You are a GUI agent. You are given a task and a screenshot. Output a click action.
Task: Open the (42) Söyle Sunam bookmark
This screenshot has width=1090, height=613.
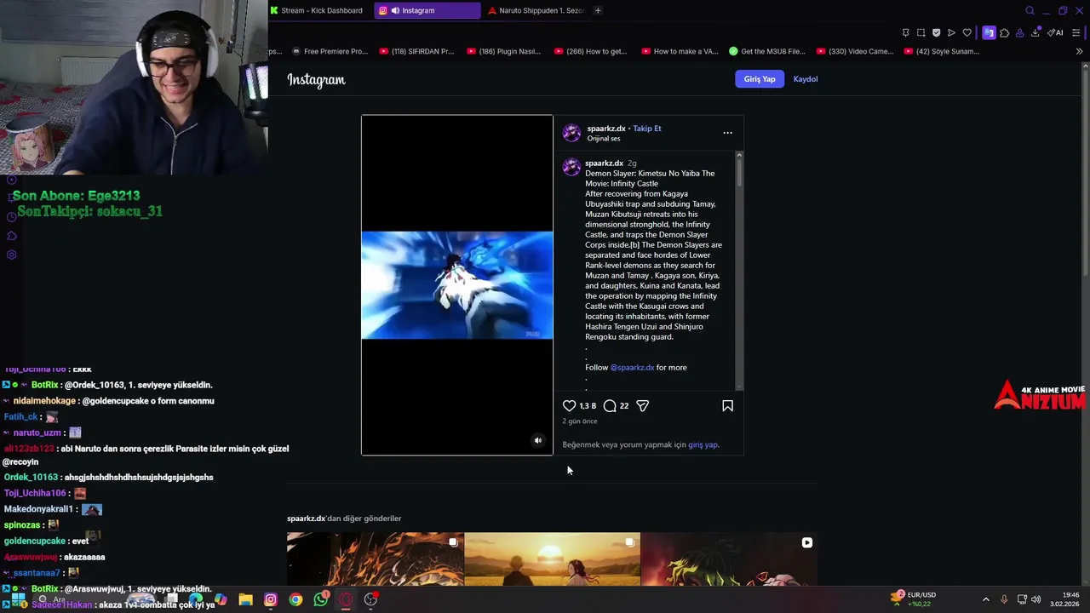942,51
